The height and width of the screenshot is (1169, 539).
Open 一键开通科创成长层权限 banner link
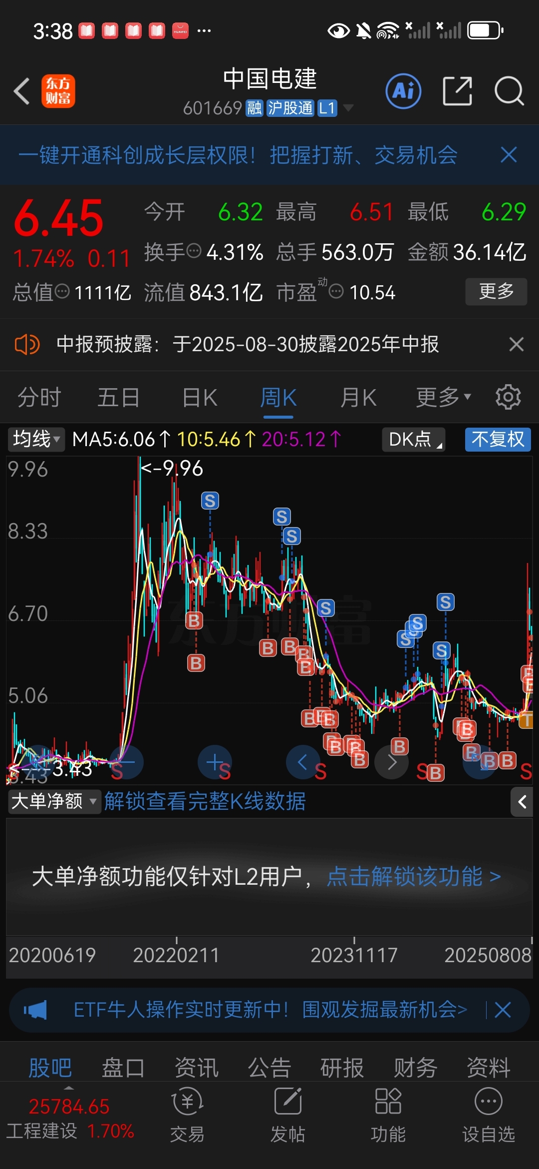pyautogui.click(x=238, y=155)
